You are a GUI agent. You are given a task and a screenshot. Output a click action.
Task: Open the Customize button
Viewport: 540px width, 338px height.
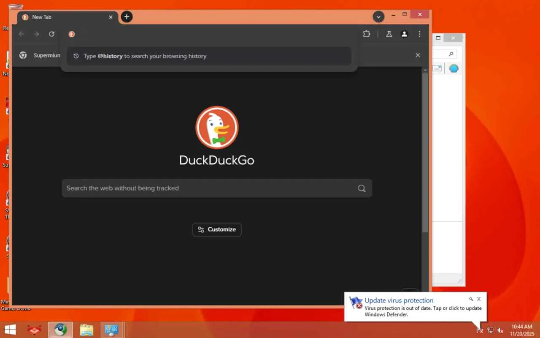[217, 229]
